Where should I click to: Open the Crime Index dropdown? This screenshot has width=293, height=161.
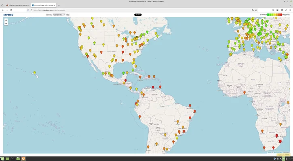(x=59, y=15)
